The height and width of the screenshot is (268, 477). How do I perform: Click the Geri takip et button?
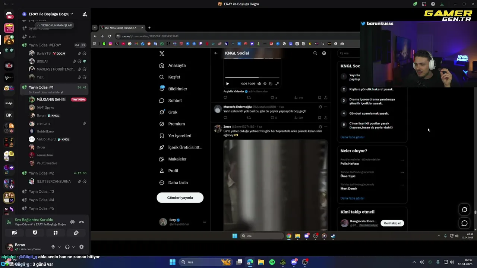[x=392, y=223]
